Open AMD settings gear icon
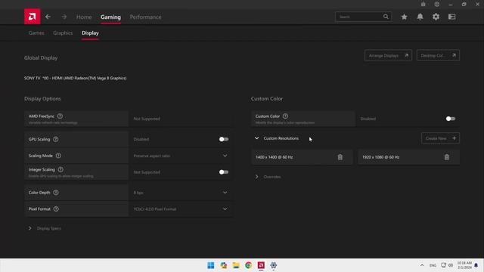The image size is (484, 272). click(436, 17)
